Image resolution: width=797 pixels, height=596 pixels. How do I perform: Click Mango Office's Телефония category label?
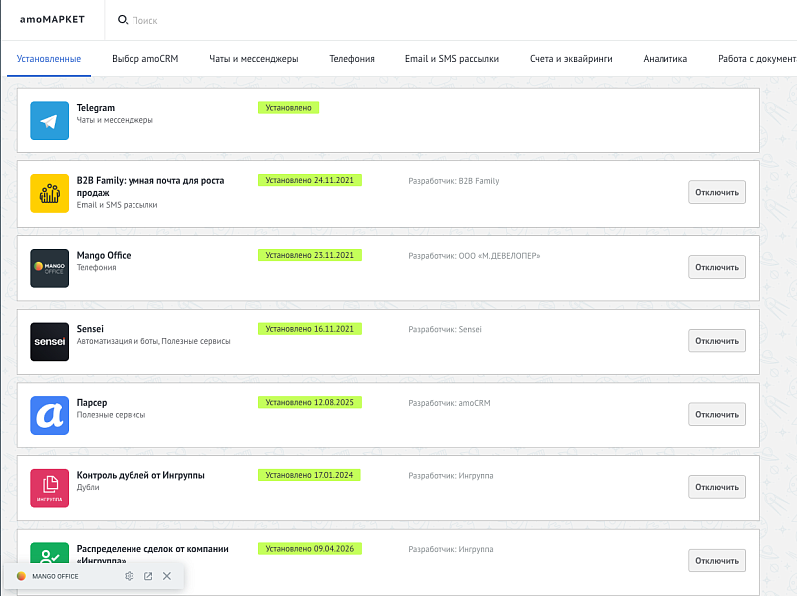pyautogui.click(x=96, y=267)
